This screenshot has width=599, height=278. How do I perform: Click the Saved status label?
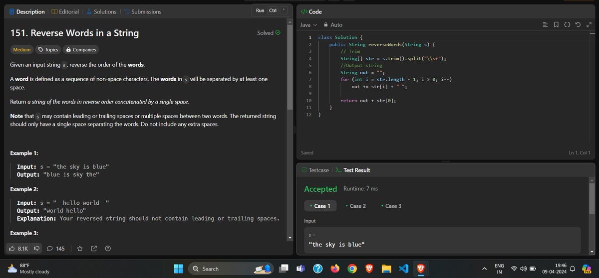(x=307, y=152)
